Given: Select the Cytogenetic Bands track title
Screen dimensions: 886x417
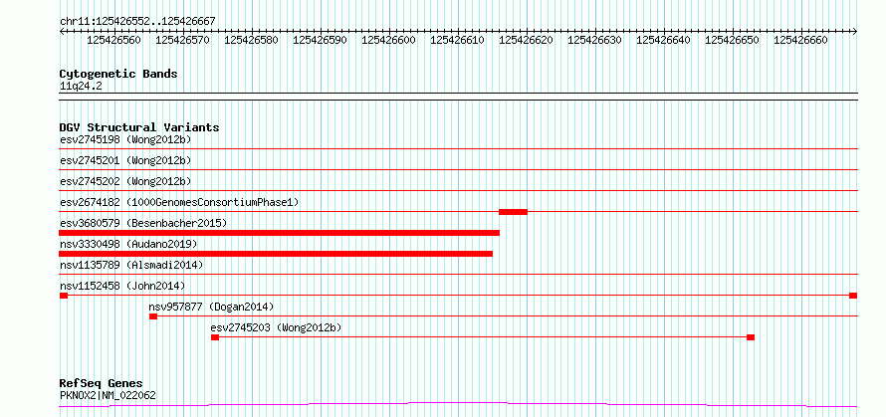Looking at the screenshot, I should [118, 74].
